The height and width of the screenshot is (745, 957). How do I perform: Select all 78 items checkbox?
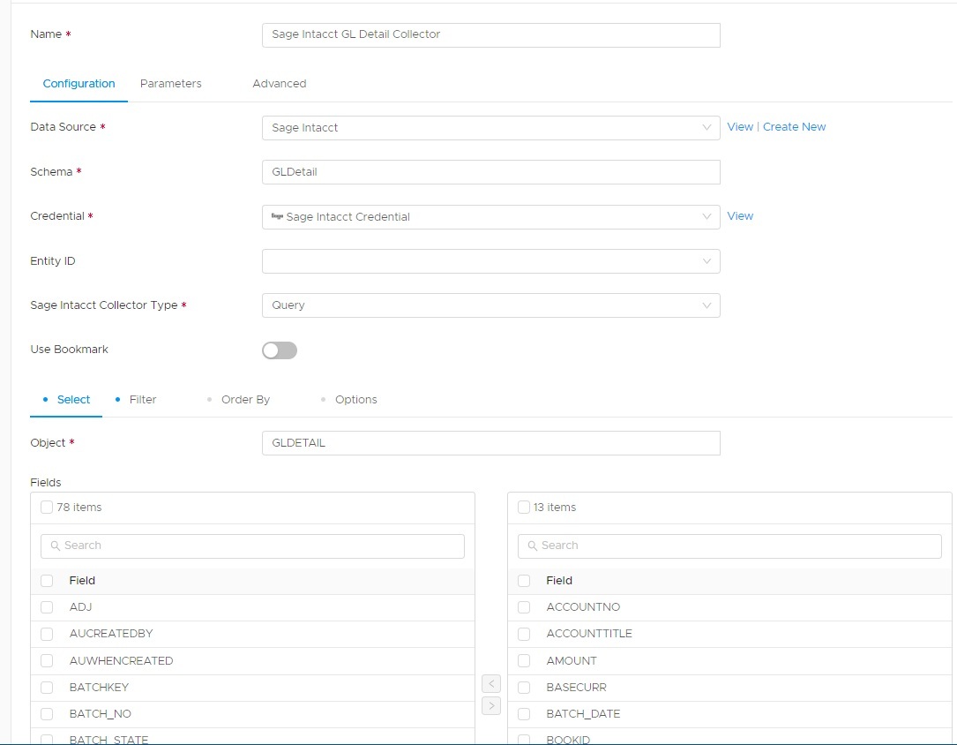(x=47, y=508)
